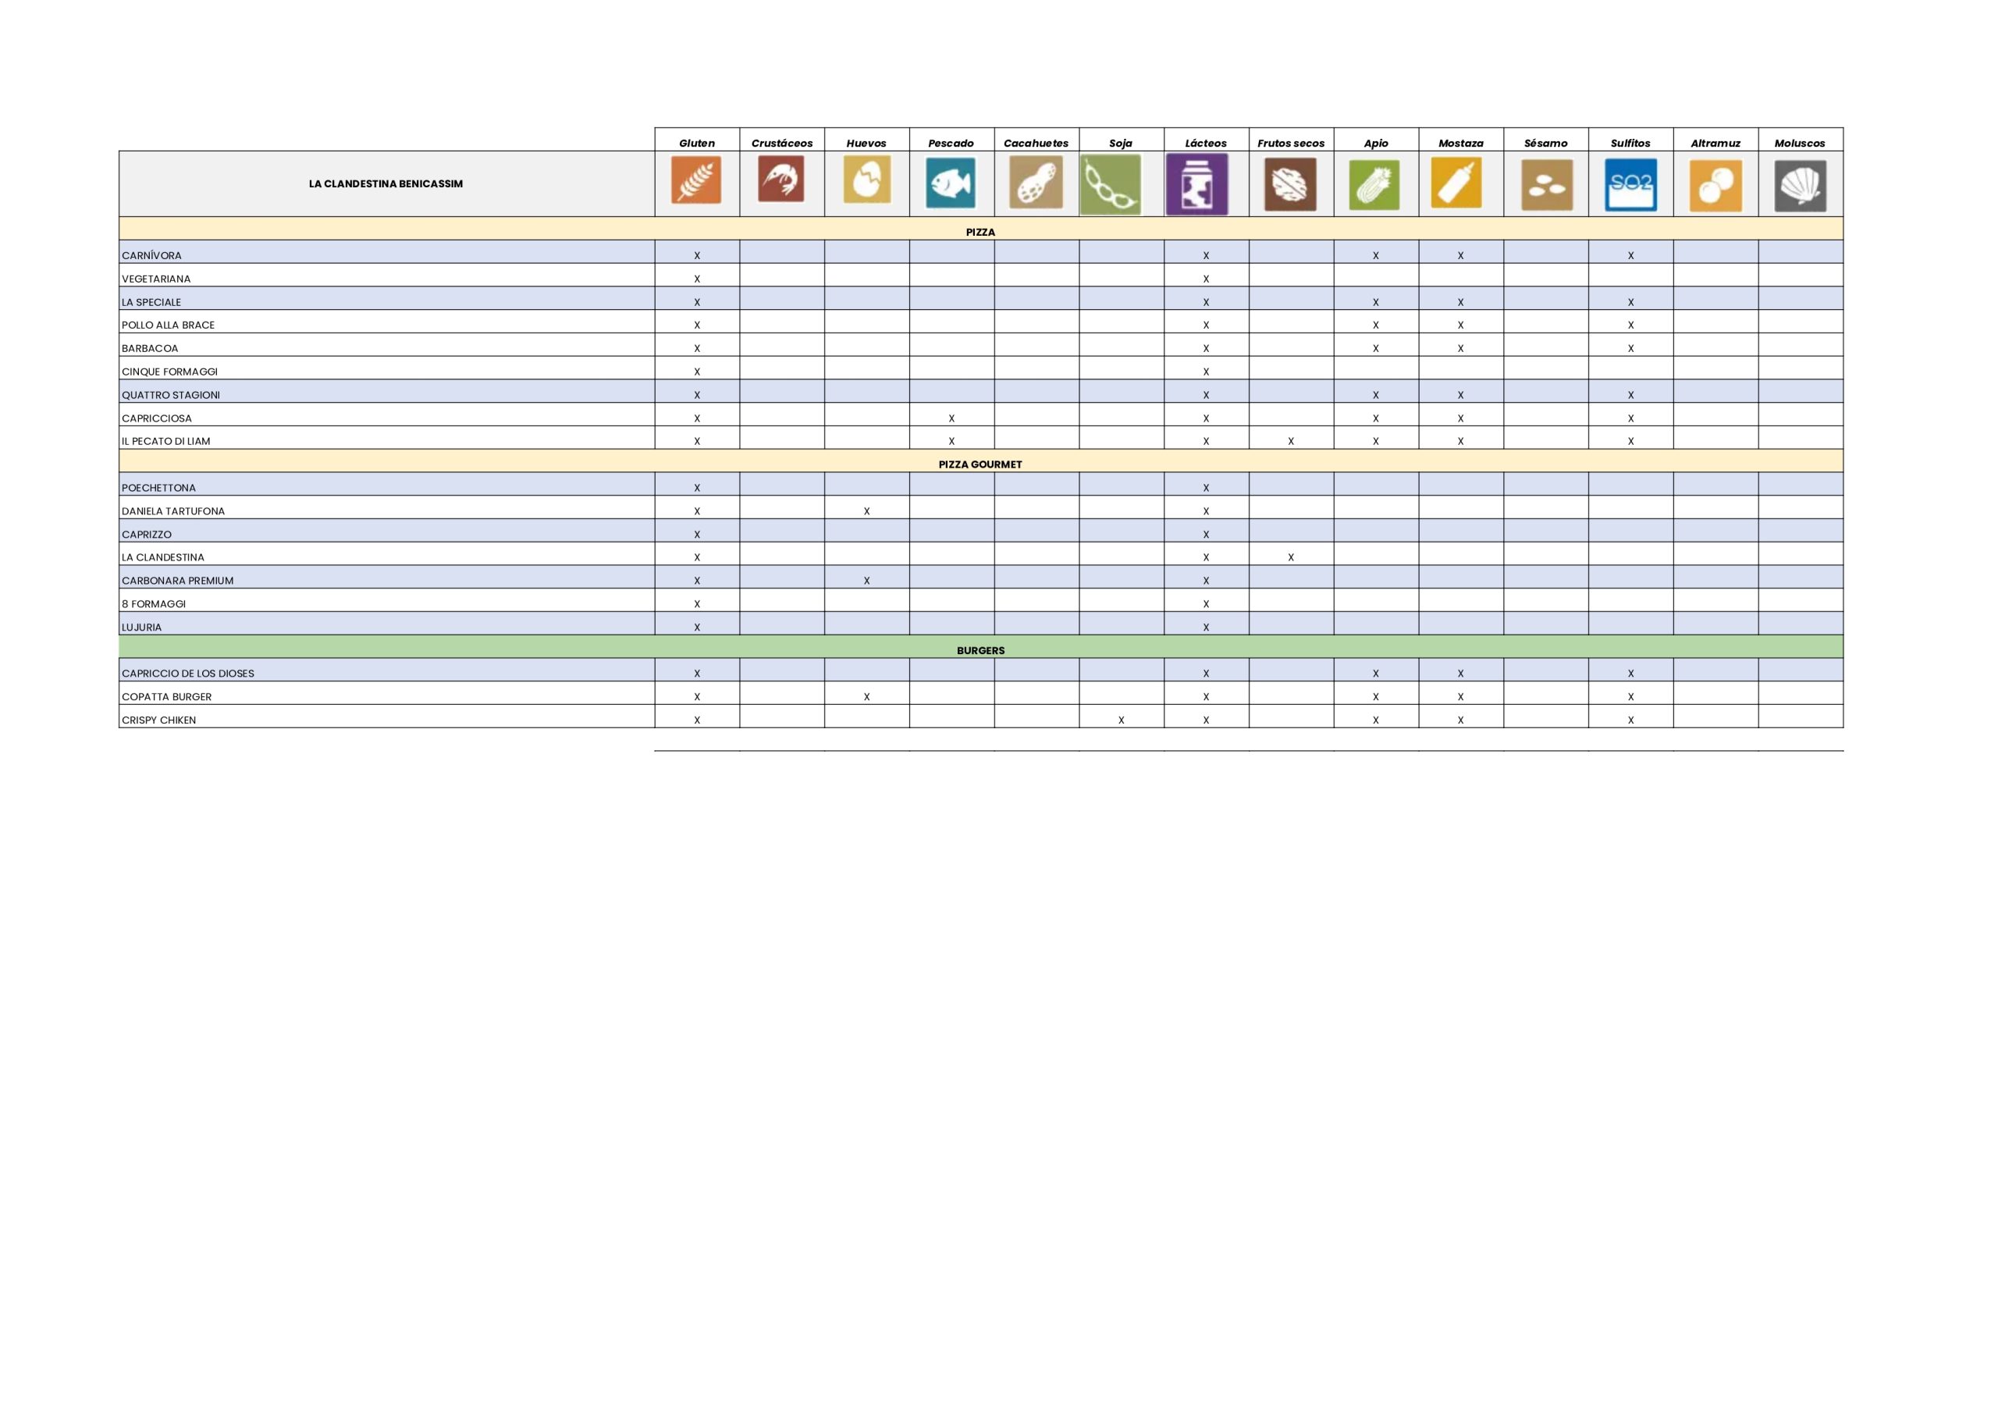Click the X for Capricciosa under Pescado

[951, 418]
